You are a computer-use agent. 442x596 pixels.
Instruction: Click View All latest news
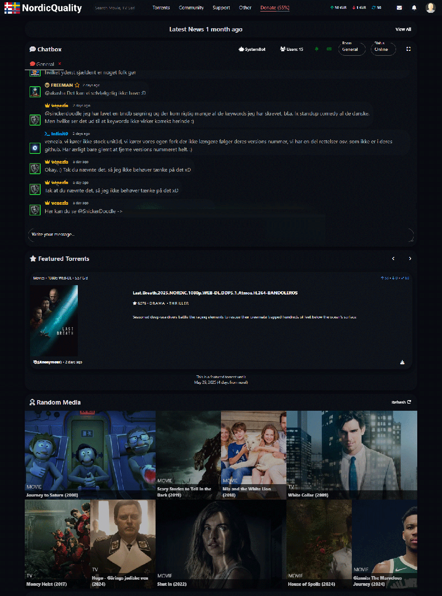pos(403,29)
